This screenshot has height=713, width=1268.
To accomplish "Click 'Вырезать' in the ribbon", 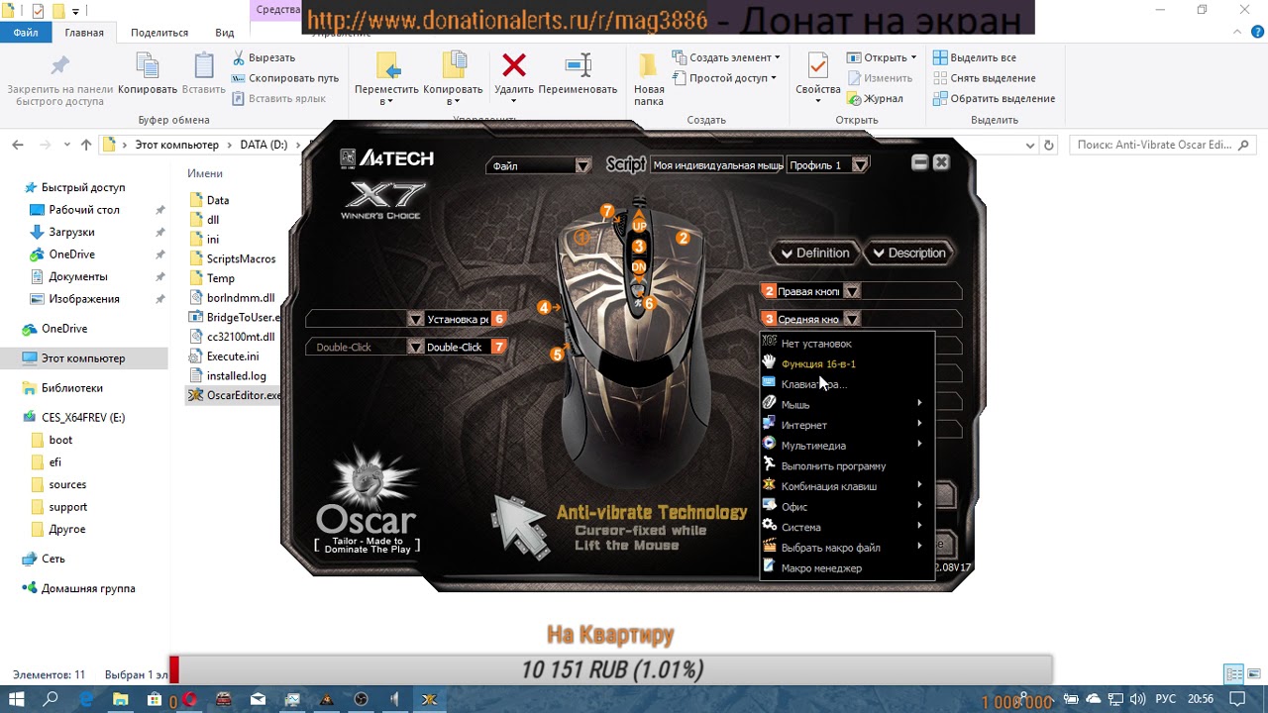I will [264, 57].
